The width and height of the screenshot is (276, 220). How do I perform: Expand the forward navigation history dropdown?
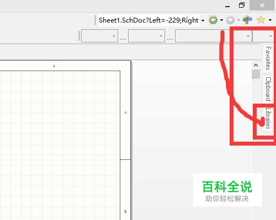(x=238, y=20)
